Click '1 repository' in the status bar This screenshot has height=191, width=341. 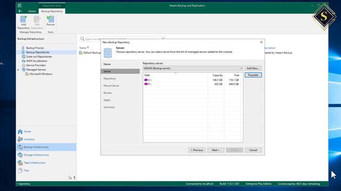[x=23, y=184]
